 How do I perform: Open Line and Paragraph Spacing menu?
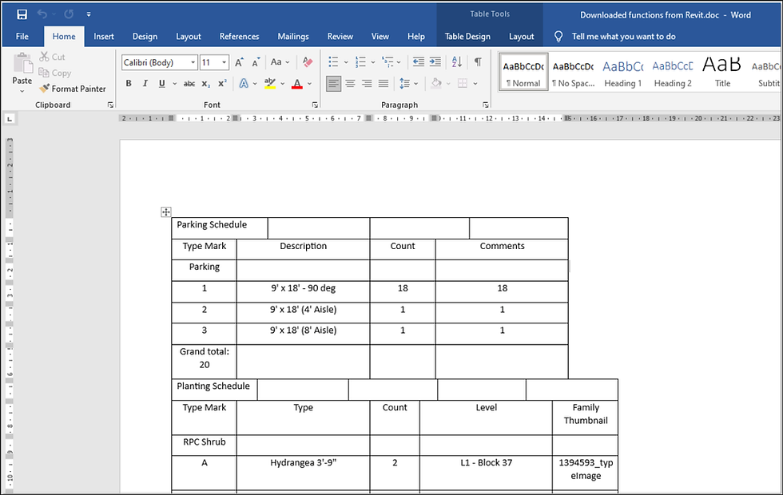point(408,83)
